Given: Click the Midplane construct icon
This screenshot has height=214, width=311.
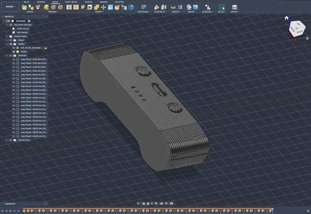Looking at the screenshot, I should (164, 7).
